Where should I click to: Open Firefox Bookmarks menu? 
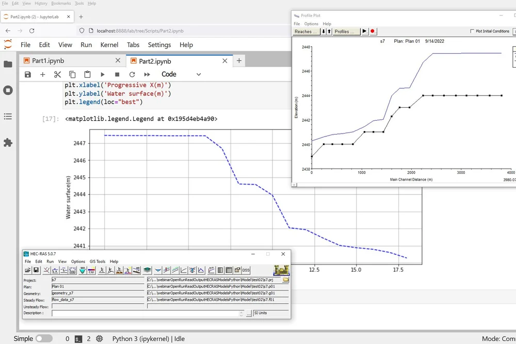click(x=61, y=3)
